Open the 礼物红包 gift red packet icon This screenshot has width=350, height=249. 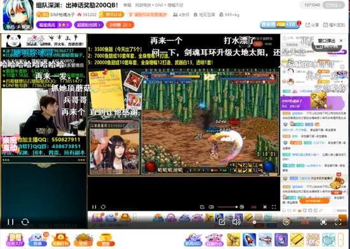pyautogui.click(x=60, y=239)
